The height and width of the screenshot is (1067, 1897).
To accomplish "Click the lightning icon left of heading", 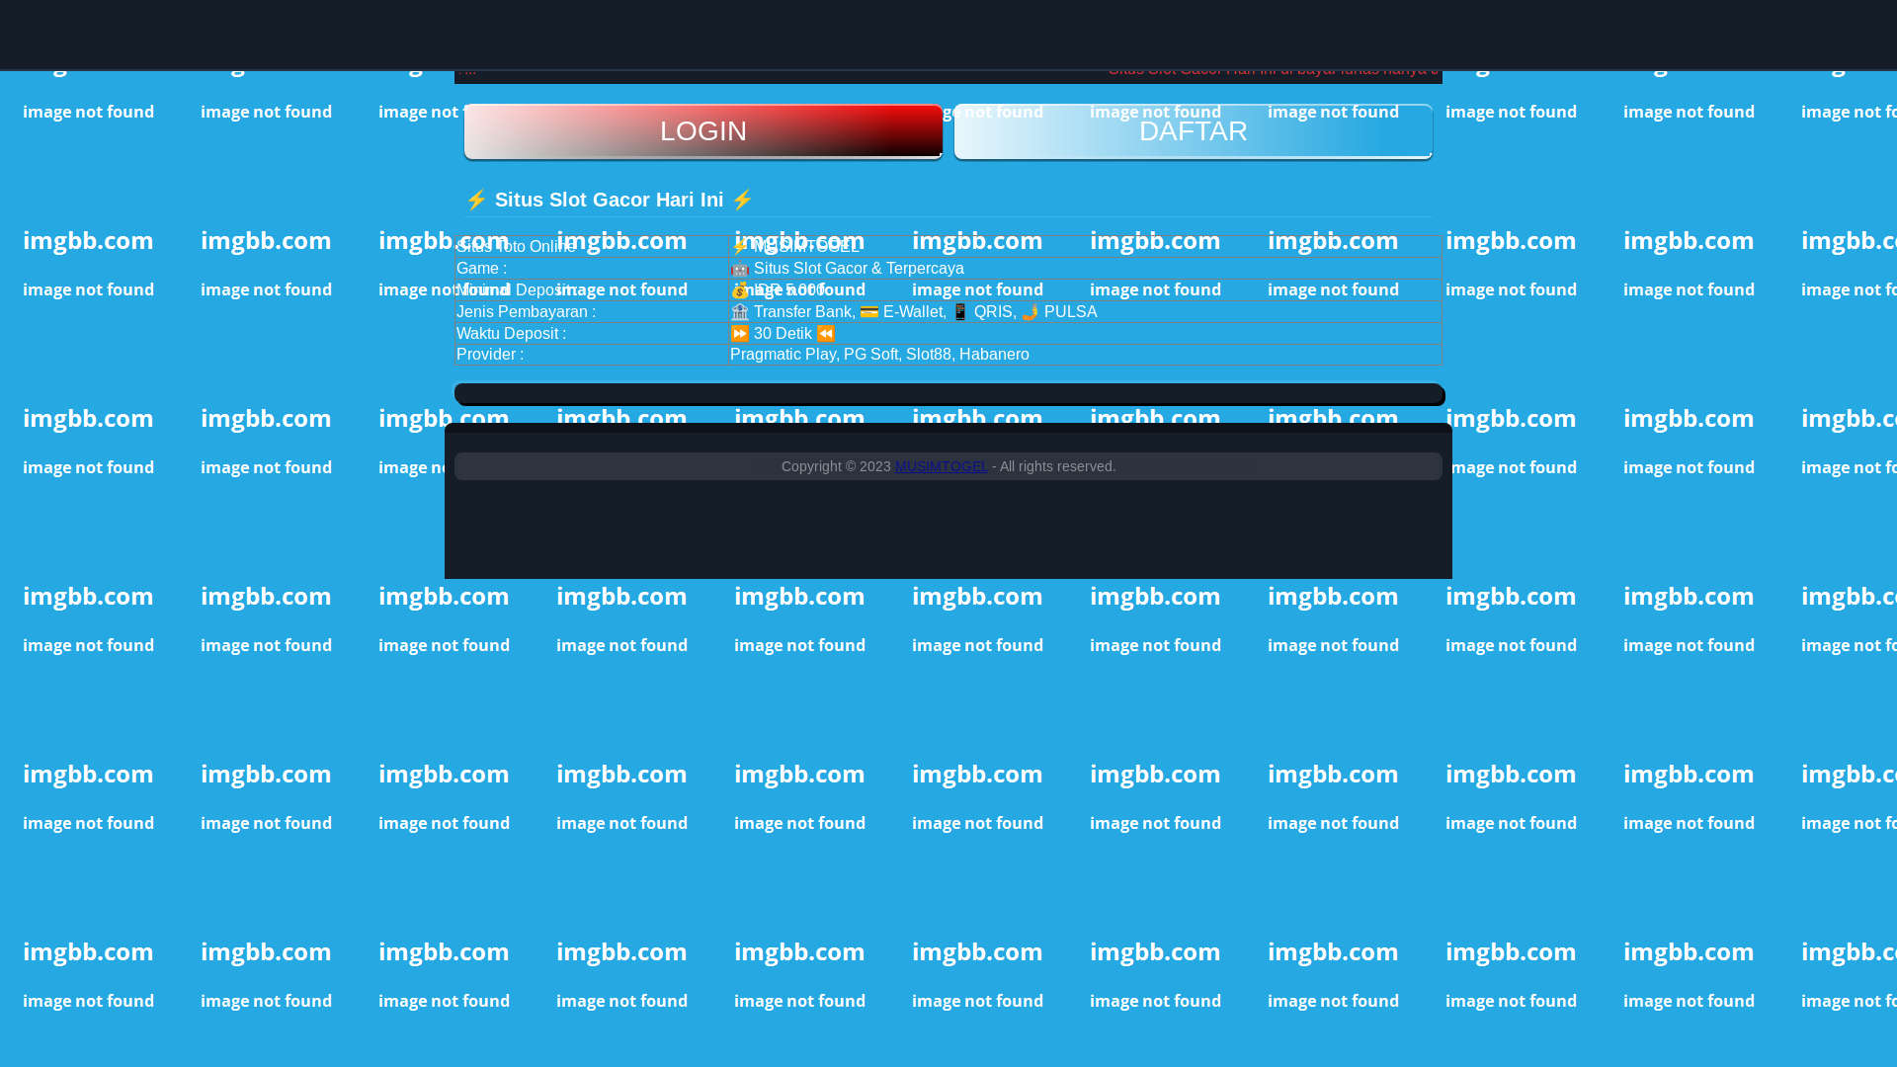I will coord(476,200).
